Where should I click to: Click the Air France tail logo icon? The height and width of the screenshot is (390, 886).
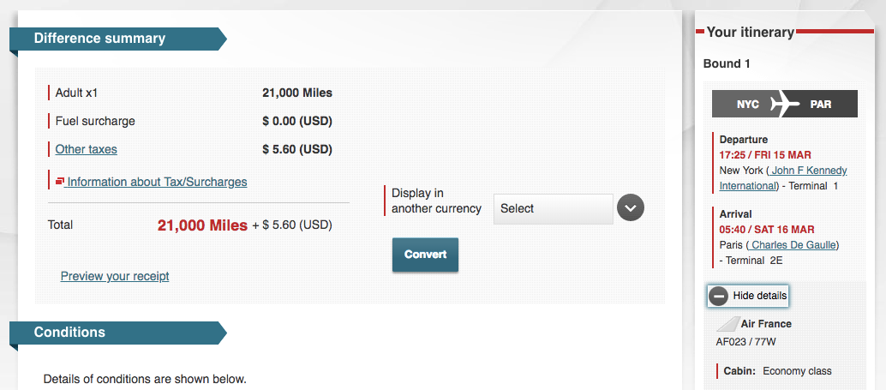[727, 324]
